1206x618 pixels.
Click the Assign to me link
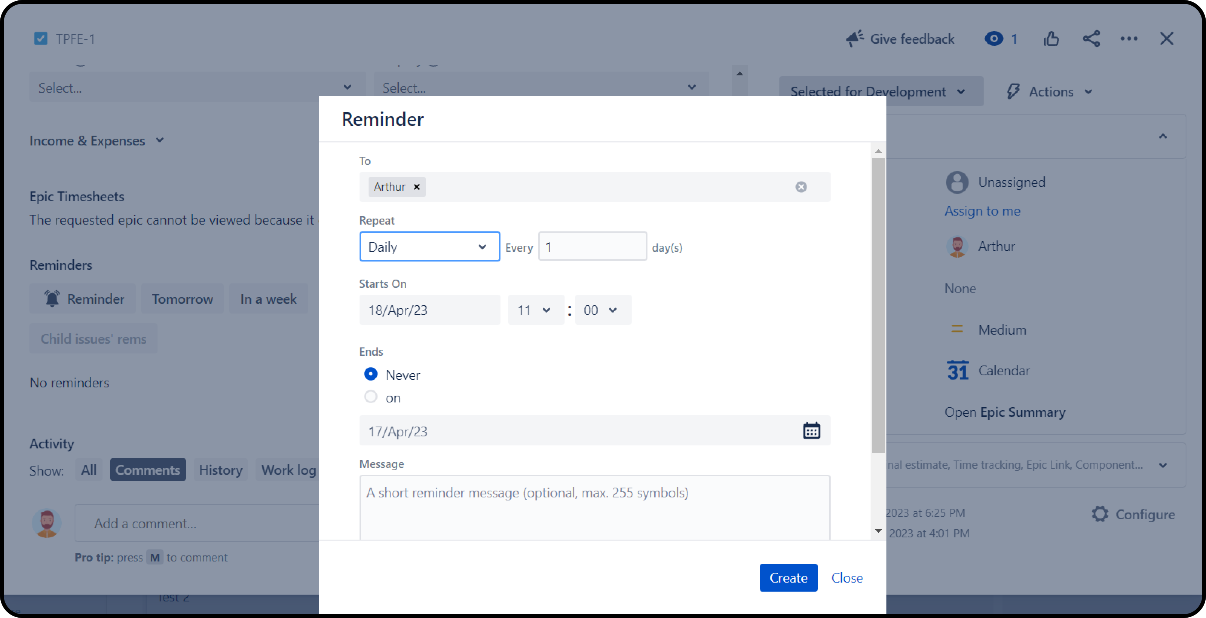pos(982,211)
